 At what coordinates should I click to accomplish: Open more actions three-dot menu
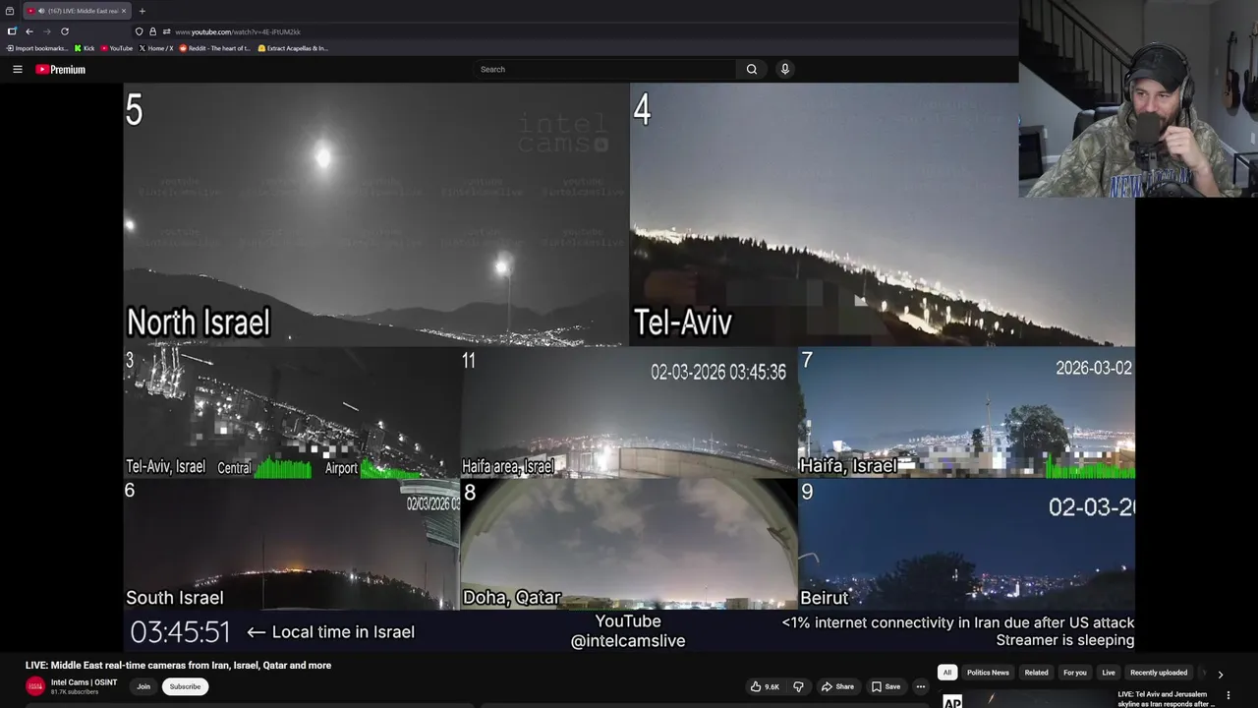point(921,686)
